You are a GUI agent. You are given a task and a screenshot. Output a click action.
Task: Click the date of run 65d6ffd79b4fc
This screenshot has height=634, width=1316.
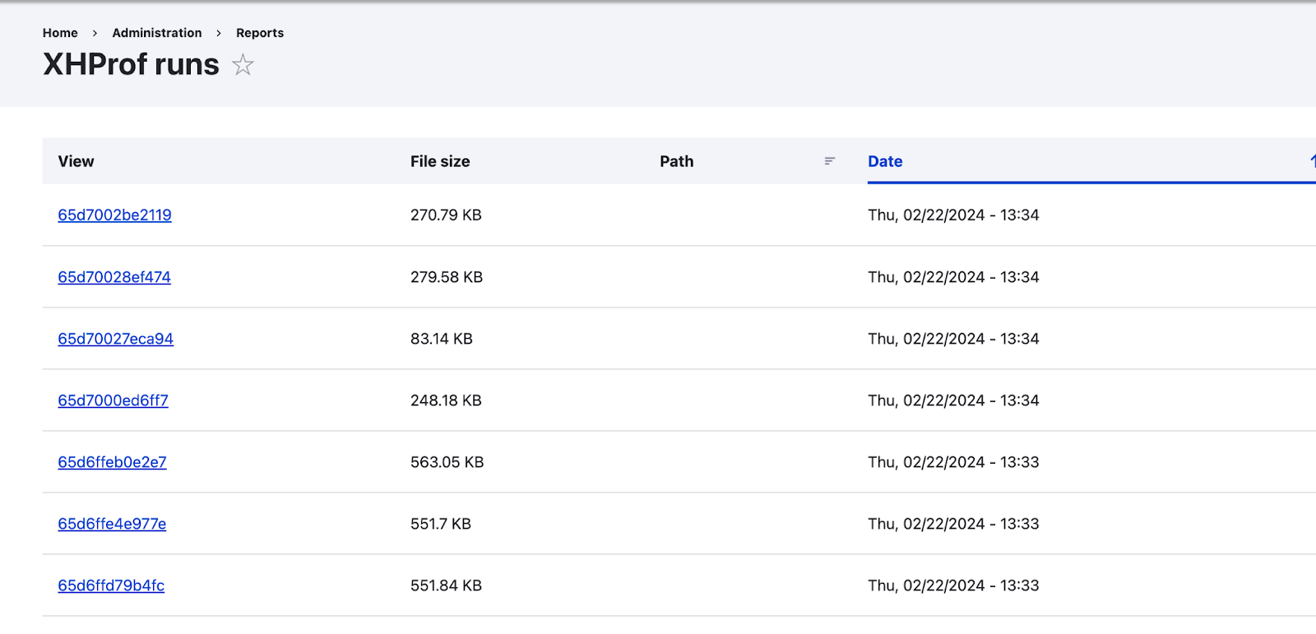click(x=953, y=585)
